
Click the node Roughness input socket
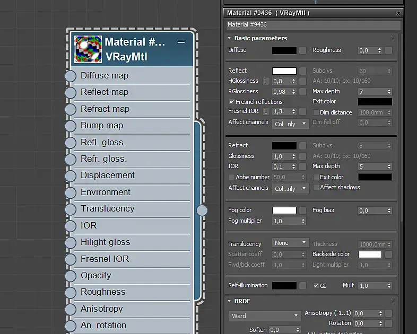click(x=71, y=293)
